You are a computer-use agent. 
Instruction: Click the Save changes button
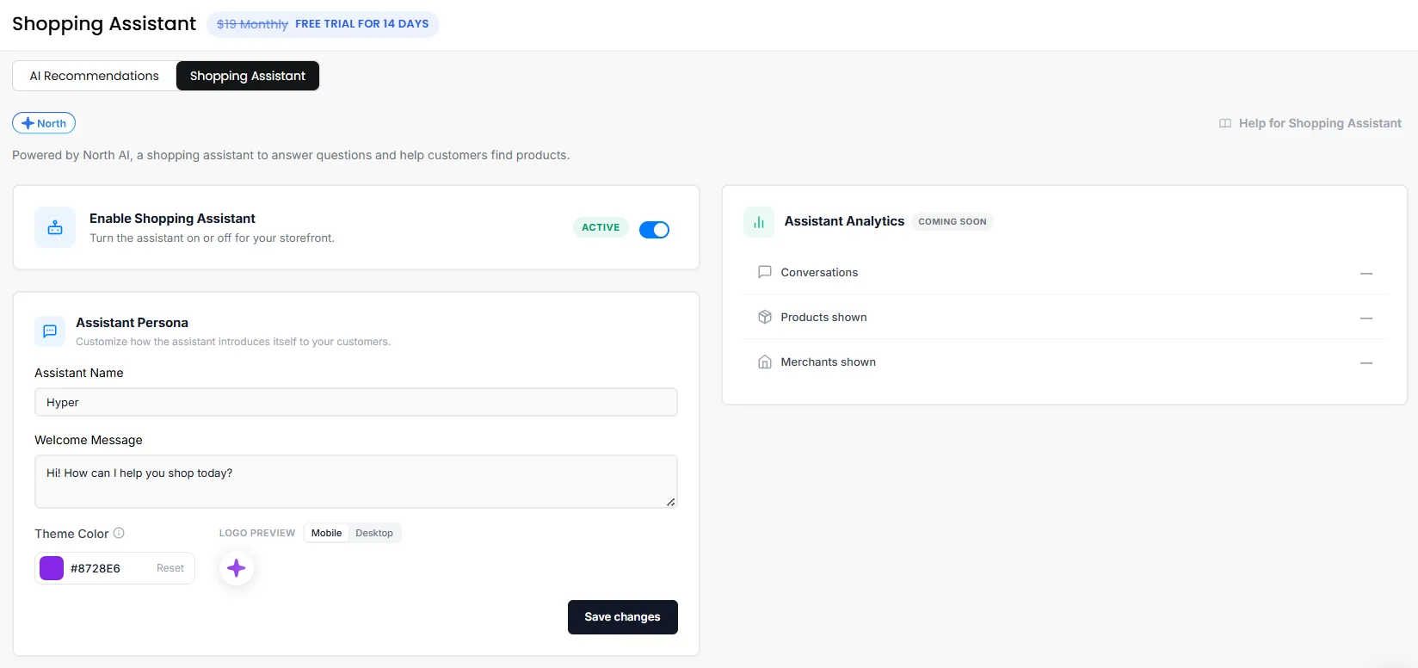tap(623, 617)
